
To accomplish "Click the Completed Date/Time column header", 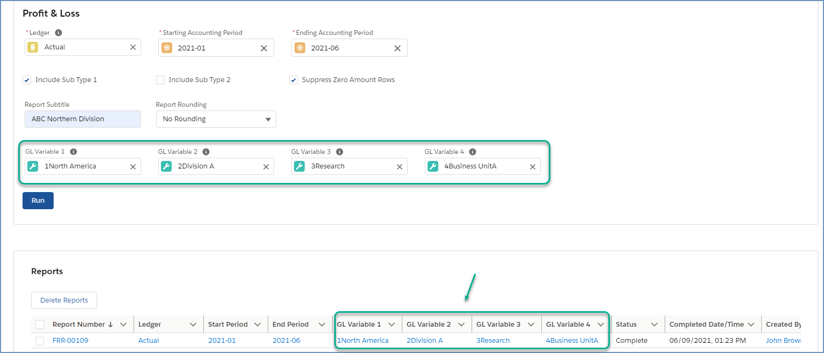I will (x=706, y=325).
